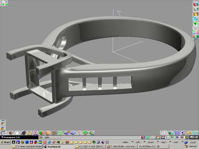Click the leftmost icon of bottom toolbar
Screen dimensions: 199x149
(x=3, y=133)
